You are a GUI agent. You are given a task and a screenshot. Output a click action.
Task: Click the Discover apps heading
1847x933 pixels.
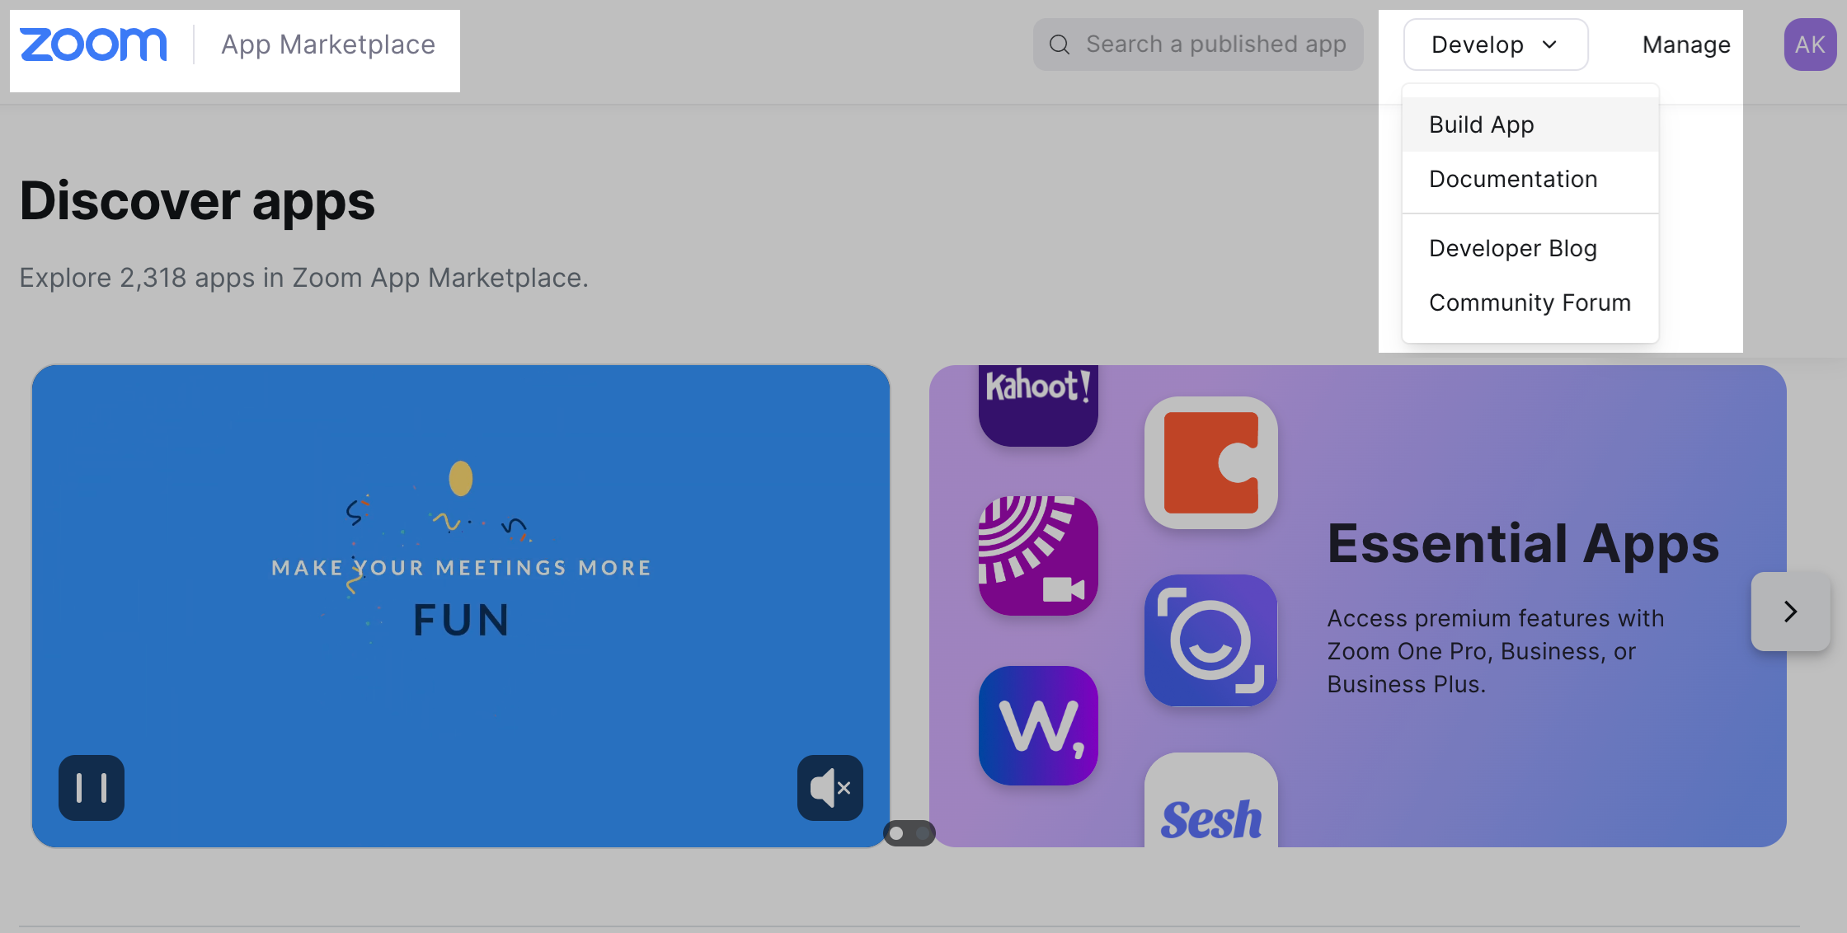click(197, 201)
